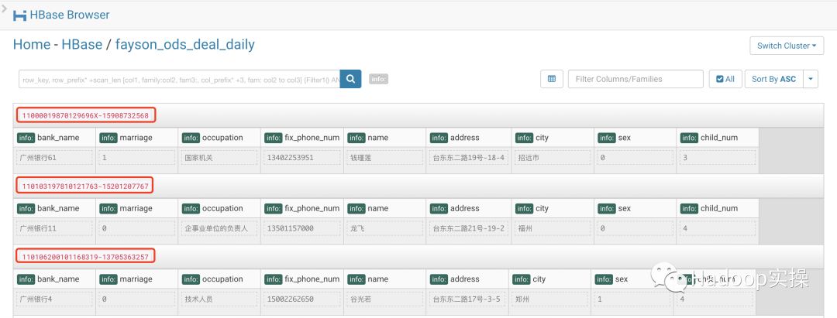
Task: Click info: city header above 福州
Action: tap(532, 208)
